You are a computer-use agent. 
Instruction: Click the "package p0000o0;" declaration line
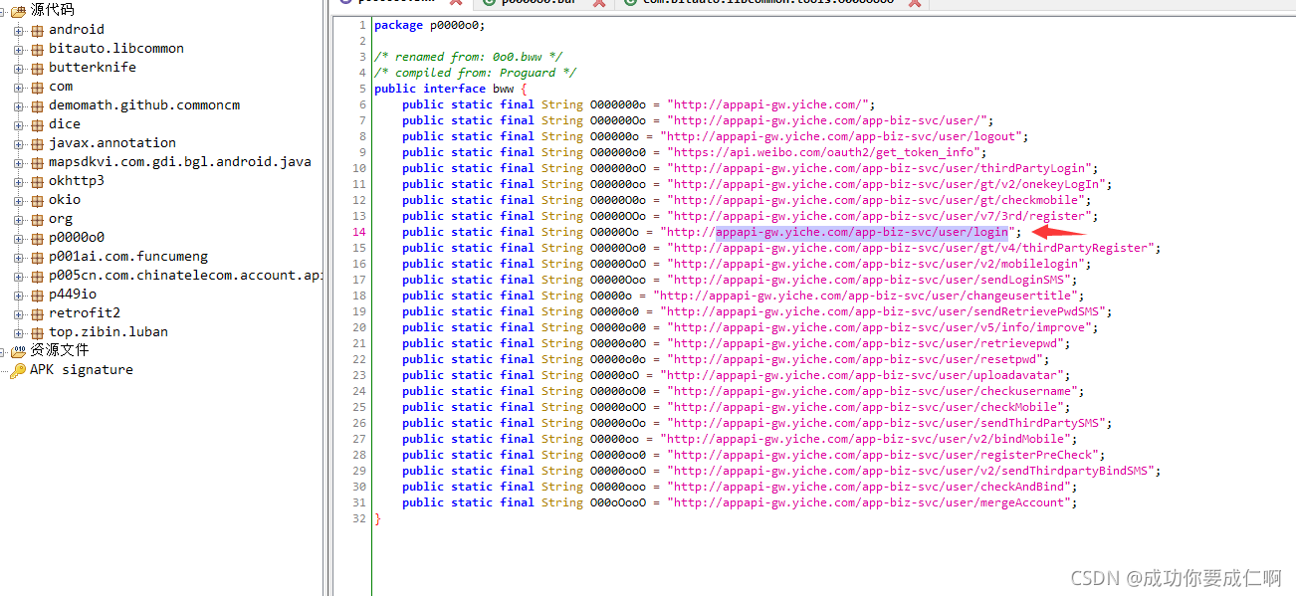[430, 25]
